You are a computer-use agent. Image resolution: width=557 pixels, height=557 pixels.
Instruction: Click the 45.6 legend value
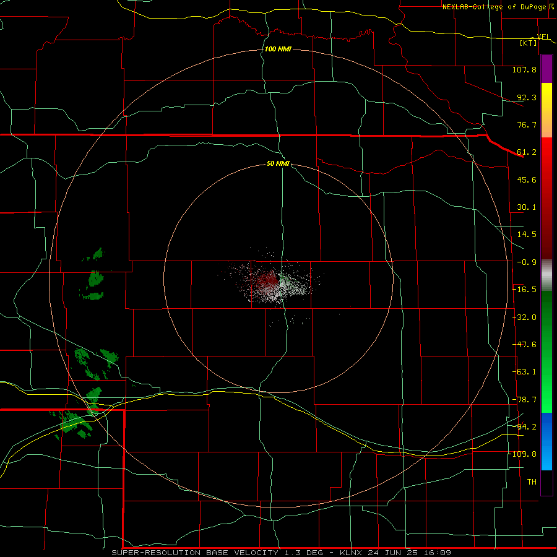click(x=527, y=179)
